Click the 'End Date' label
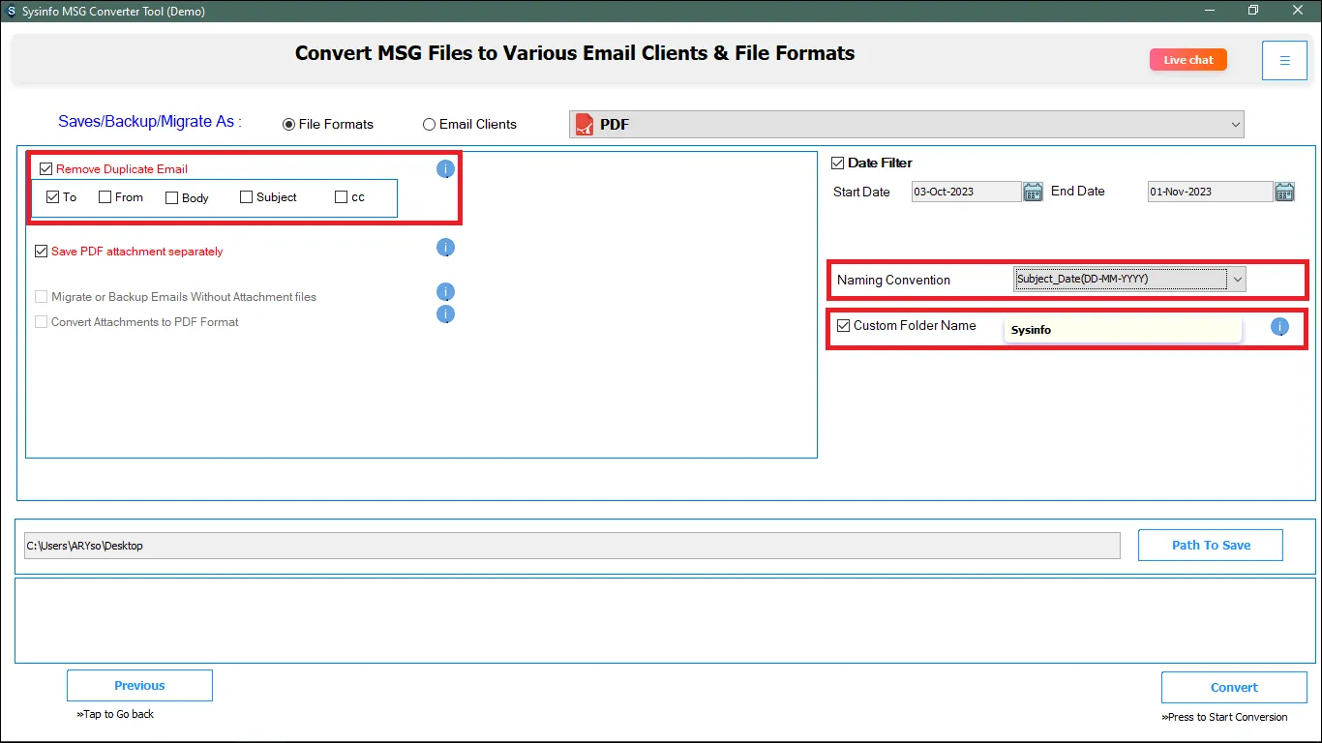1322x743 pixels. 1077,191
